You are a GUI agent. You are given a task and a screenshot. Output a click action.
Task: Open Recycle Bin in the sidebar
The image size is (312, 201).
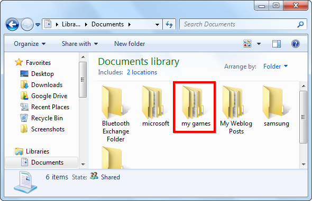point(47,118)
